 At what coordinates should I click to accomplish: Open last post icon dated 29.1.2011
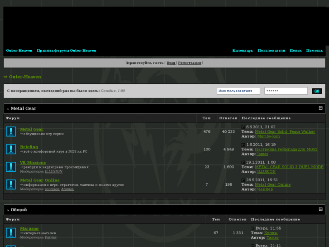pyautogui.click(x=243, y=163)
